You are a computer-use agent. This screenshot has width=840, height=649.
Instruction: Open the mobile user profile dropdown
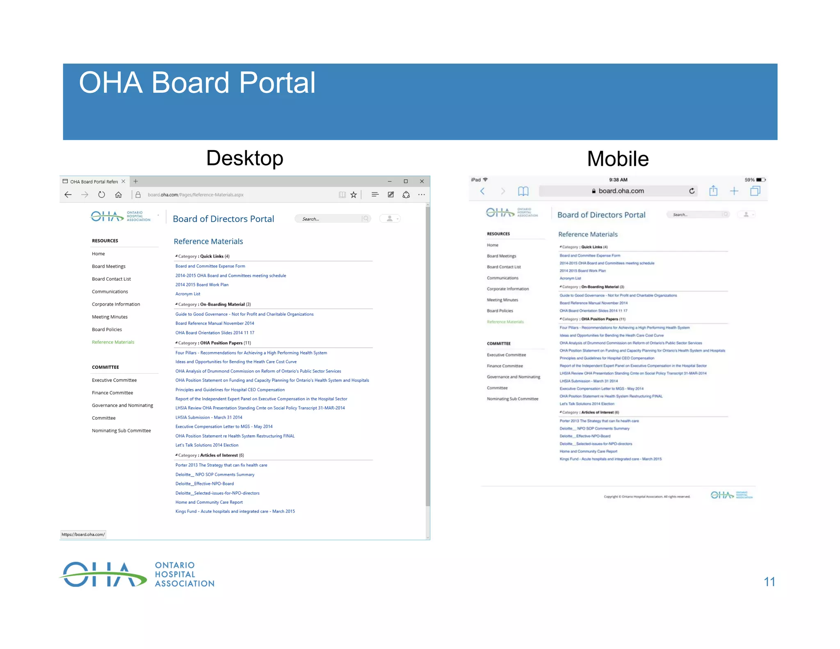pos(746,214)
